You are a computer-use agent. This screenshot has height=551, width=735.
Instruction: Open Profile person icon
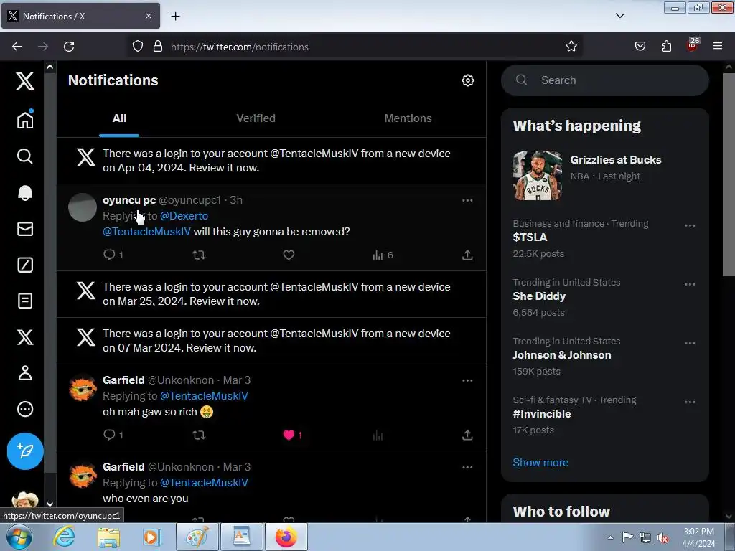25,373
